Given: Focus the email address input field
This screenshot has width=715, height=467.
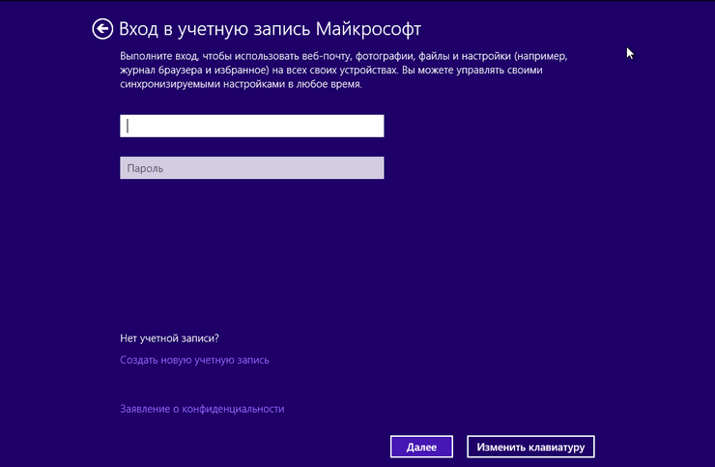Looking at the screenshot, I should click(x=252, y=126).
